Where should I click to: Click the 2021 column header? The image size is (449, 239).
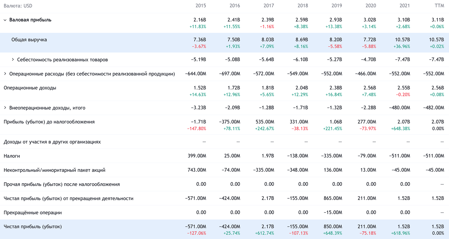pos(405,6)
